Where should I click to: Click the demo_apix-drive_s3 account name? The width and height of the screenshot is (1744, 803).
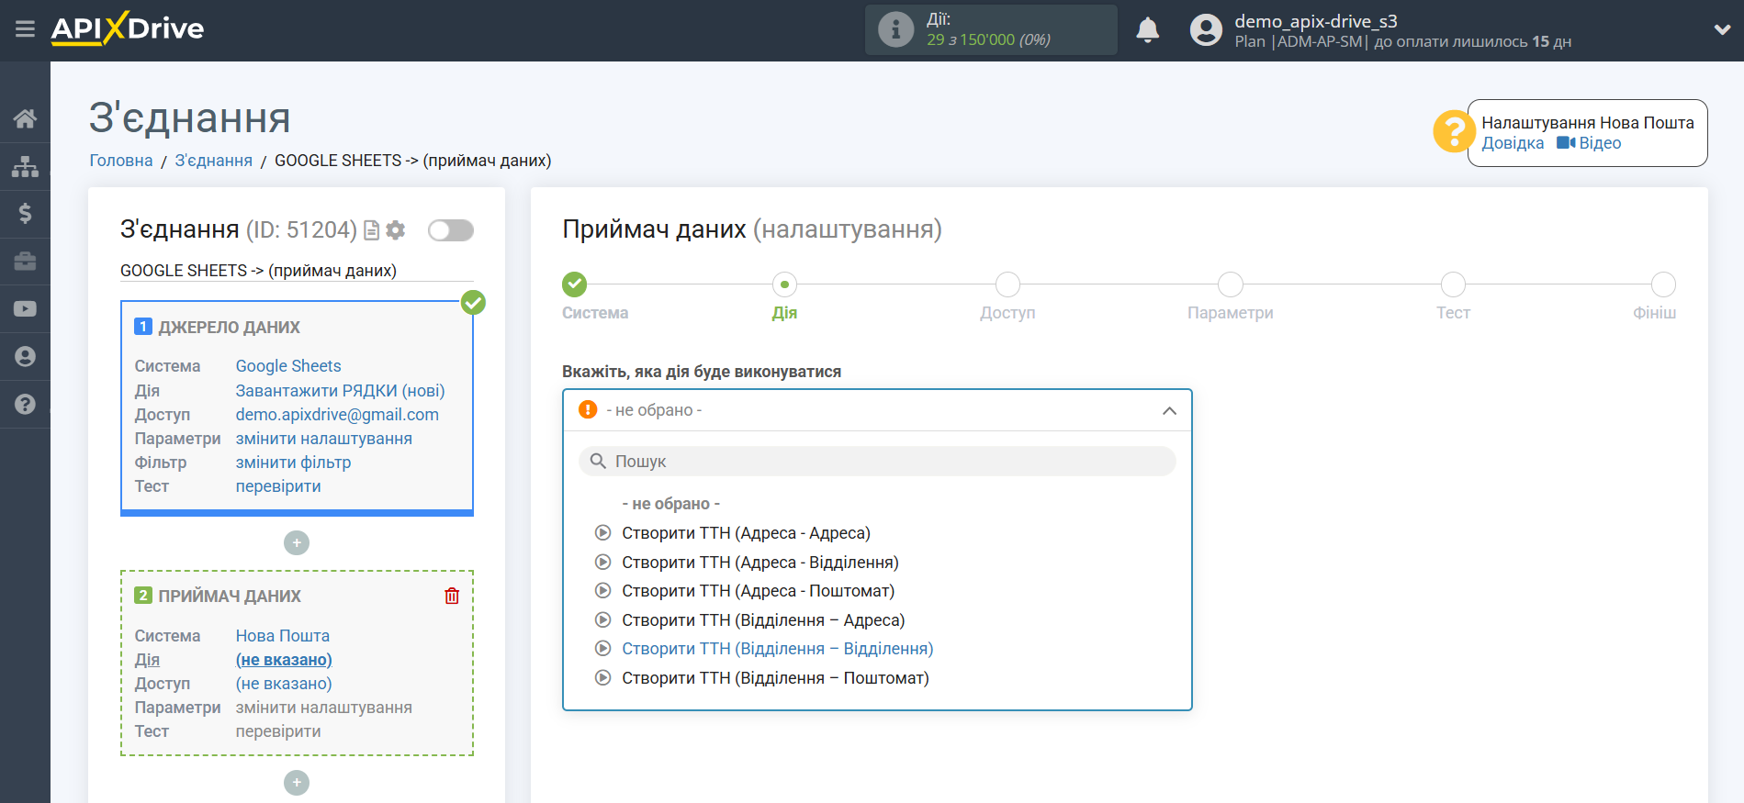1315,21
